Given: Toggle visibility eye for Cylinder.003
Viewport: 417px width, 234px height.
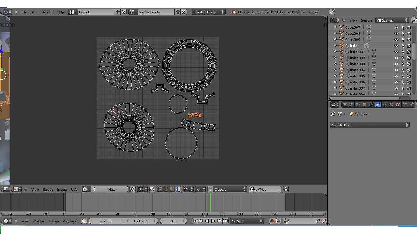Looking at the screenshot, I should 397,64.
